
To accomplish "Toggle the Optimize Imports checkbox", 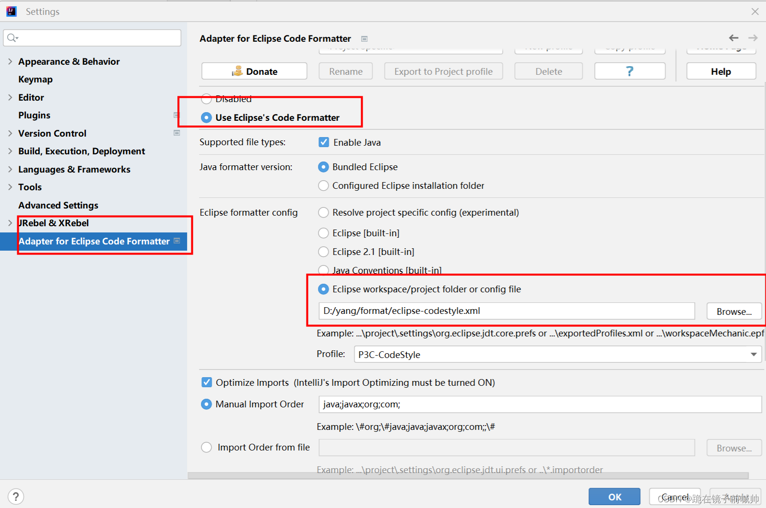I will coord(207,382).
